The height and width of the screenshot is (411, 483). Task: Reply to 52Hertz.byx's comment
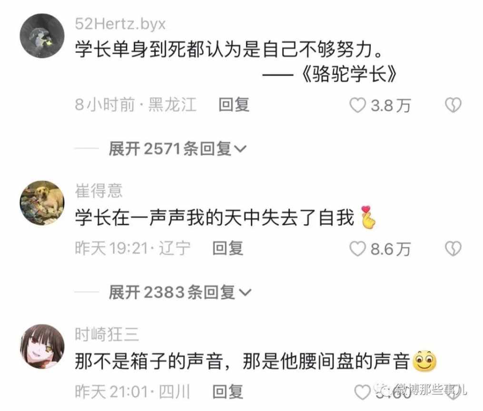tap(234, 105)
